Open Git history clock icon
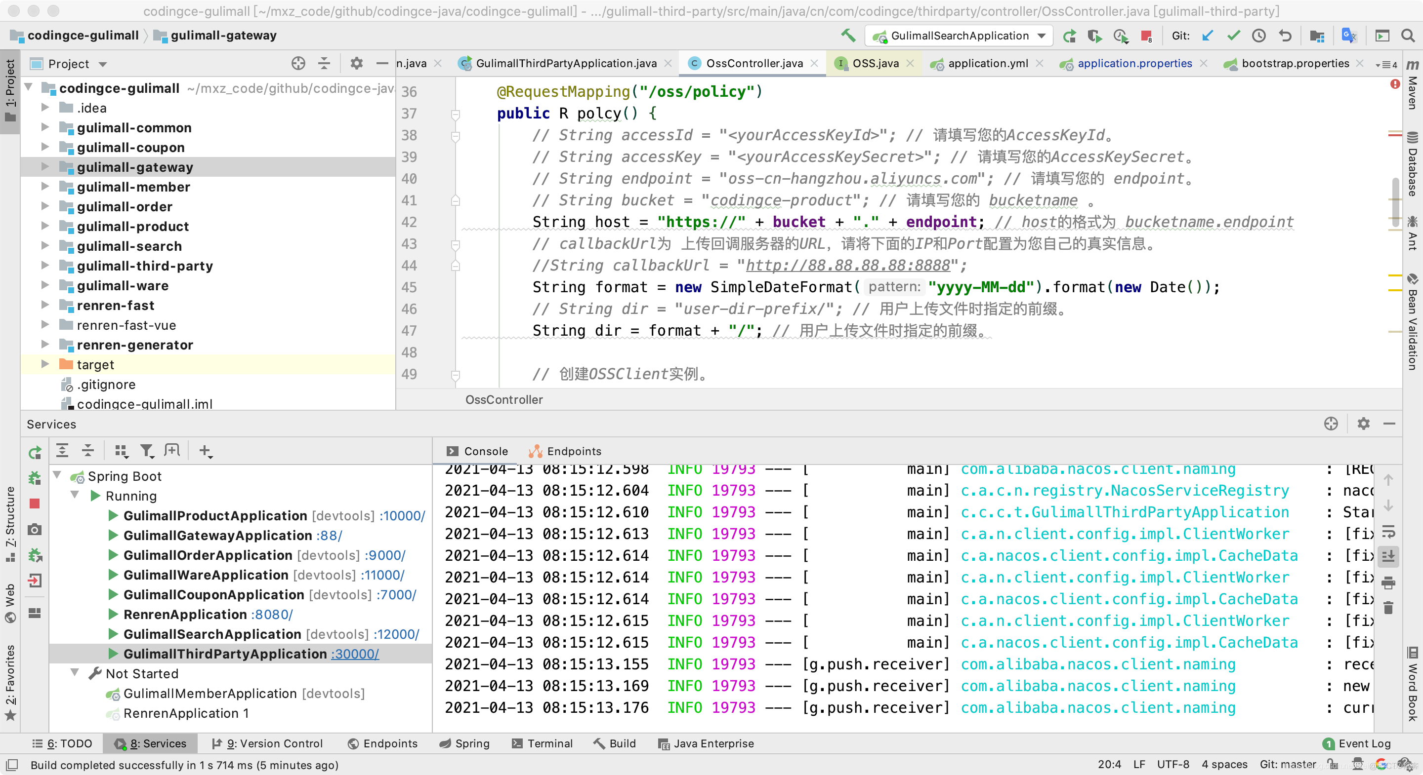1423x775 pixels. 1259,36
